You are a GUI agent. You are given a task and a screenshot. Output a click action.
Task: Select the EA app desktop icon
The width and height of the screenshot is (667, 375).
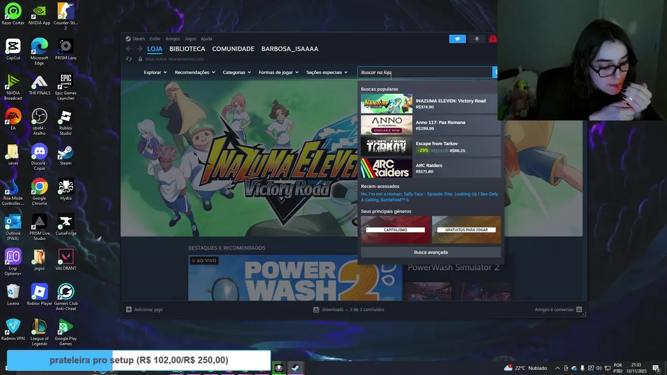pyautogui.click(x=13, y=119)
